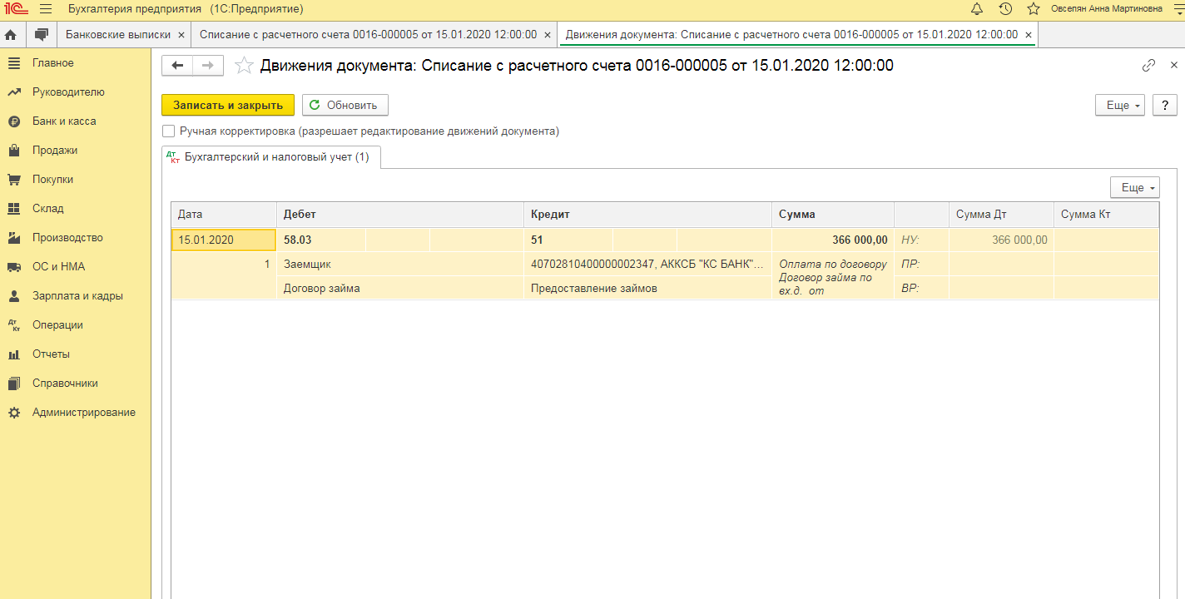Click the notifications bell icon
Viewport: 1185px width, 599px height.
pyautogui.click(x=977, y=9)
